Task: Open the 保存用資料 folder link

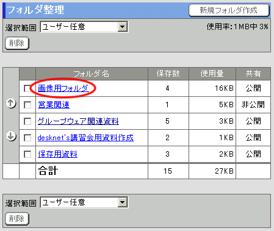Action: coord(57,154)
